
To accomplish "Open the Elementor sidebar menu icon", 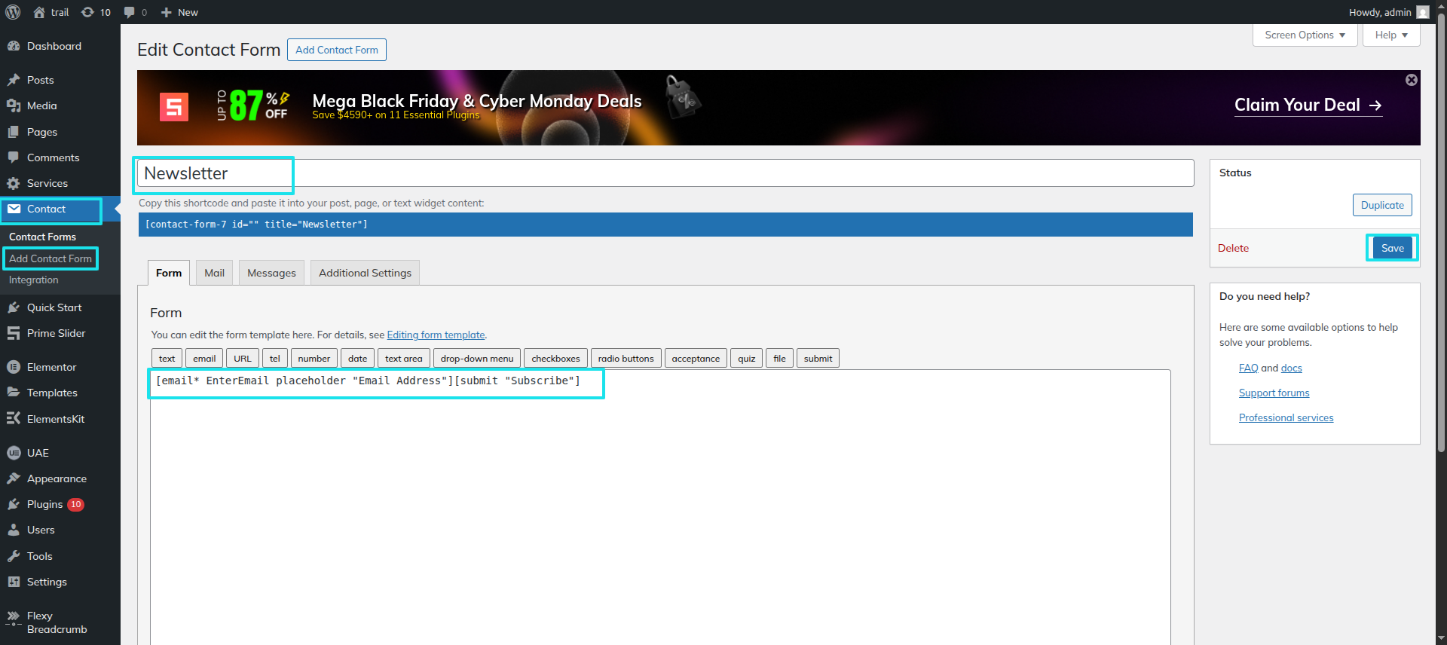I will coord(14,367).
